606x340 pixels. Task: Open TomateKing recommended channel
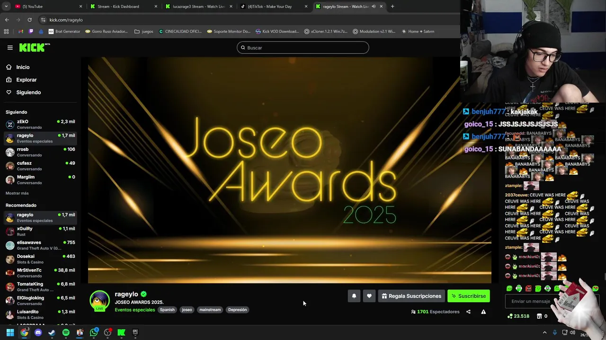40,287
